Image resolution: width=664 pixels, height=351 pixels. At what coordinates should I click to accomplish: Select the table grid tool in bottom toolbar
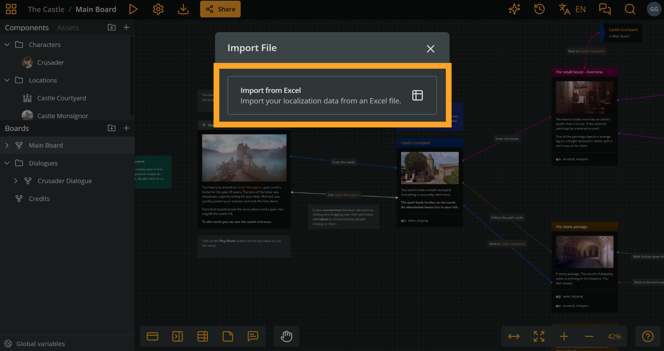(203, 336)
